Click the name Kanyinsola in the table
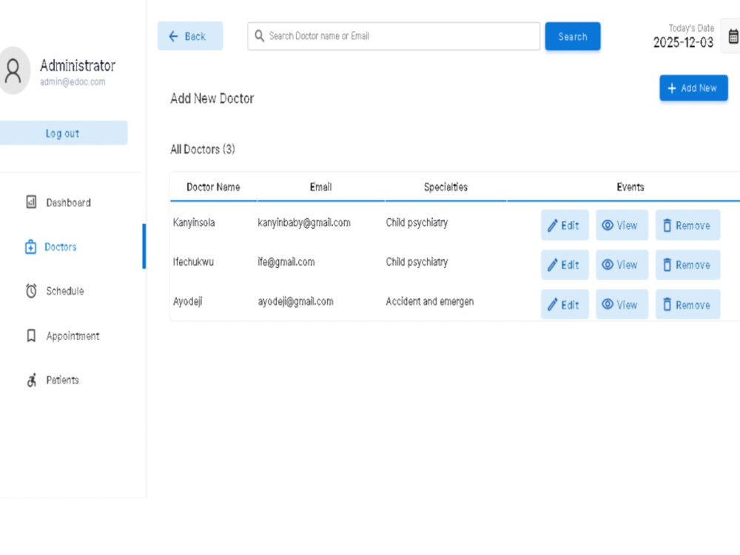This screenshot has height=555, width=740. coord(194,222)
